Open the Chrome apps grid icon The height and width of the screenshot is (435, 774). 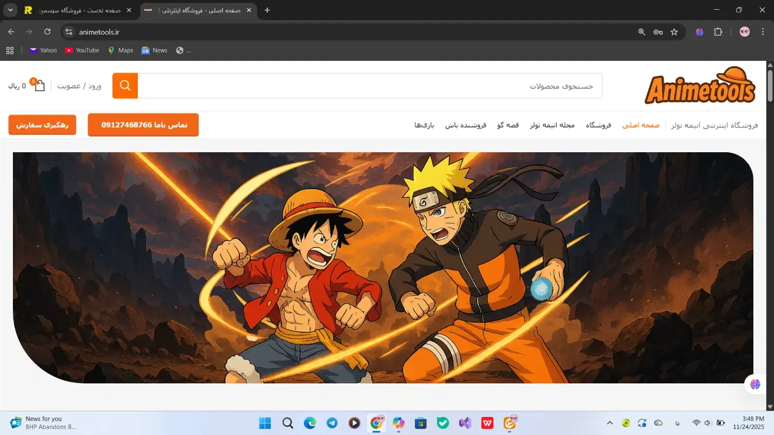(10, 51)
